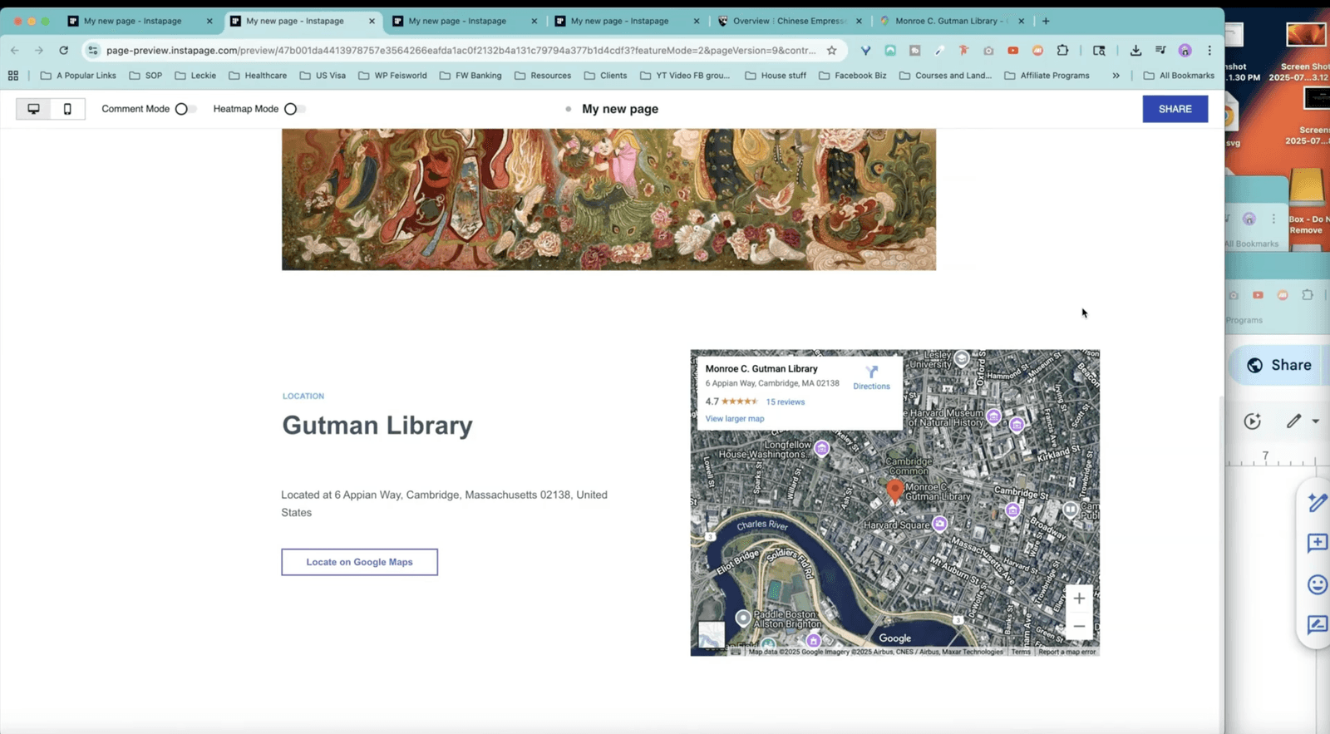Click suggest edits icon in background window
Viewport: 1330px width, 734px height.
[1317, 624]
